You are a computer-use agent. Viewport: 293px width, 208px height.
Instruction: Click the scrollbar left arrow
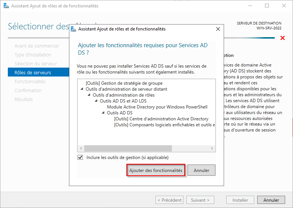81,149
